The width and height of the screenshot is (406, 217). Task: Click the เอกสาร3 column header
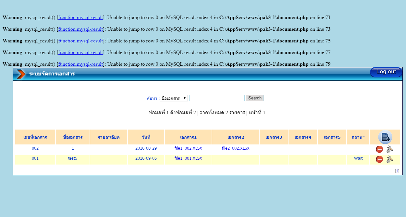pos(274,137)
